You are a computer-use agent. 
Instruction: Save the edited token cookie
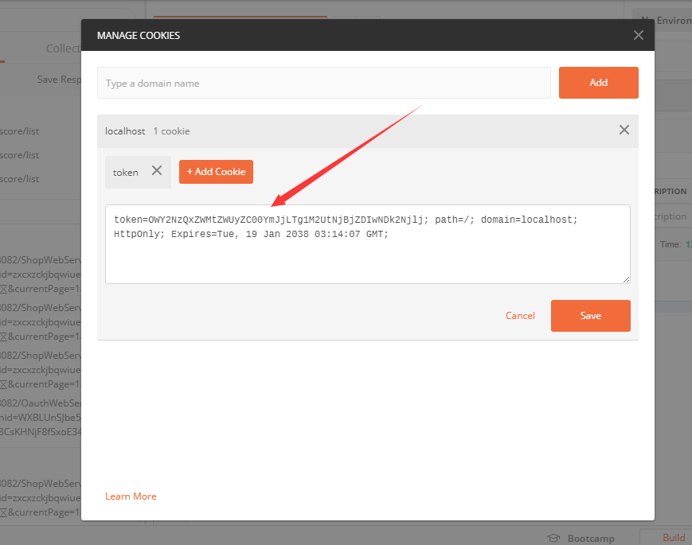point(590,315)
